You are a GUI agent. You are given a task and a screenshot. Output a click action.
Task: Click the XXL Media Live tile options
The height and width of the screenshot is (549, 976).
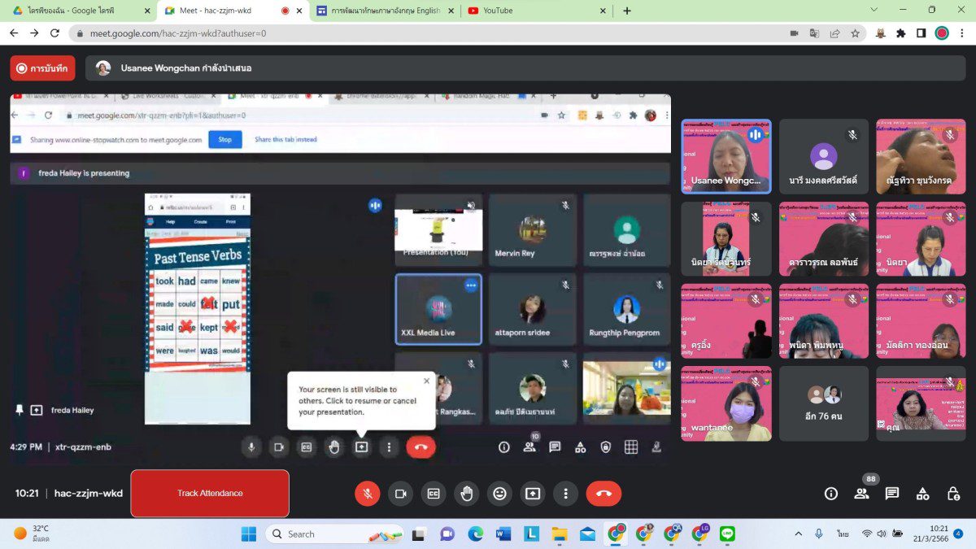click(471, 285)
